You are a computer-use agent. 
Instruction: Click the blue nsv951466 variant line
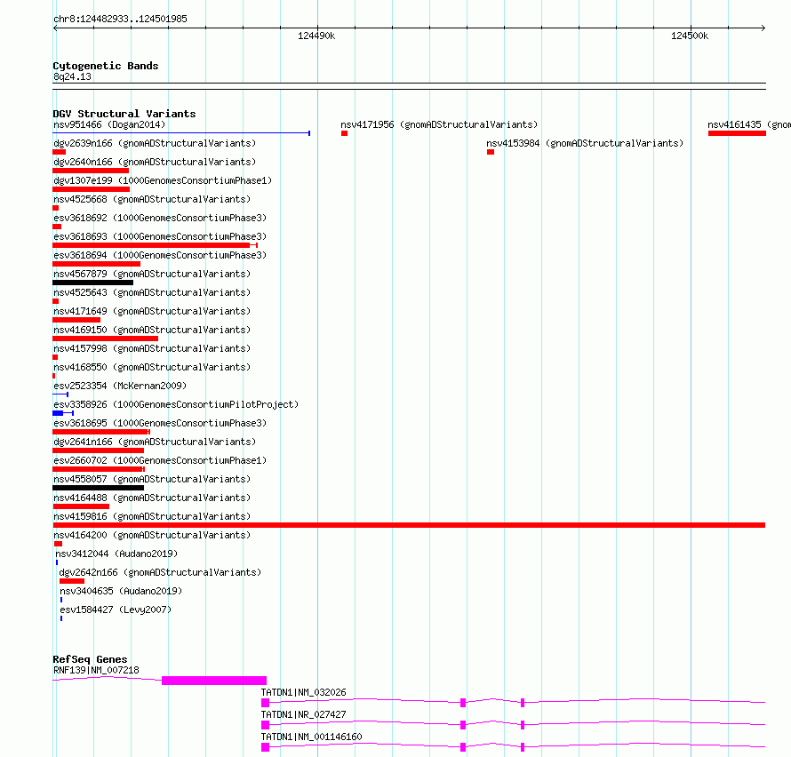click(x=181, y=133)
